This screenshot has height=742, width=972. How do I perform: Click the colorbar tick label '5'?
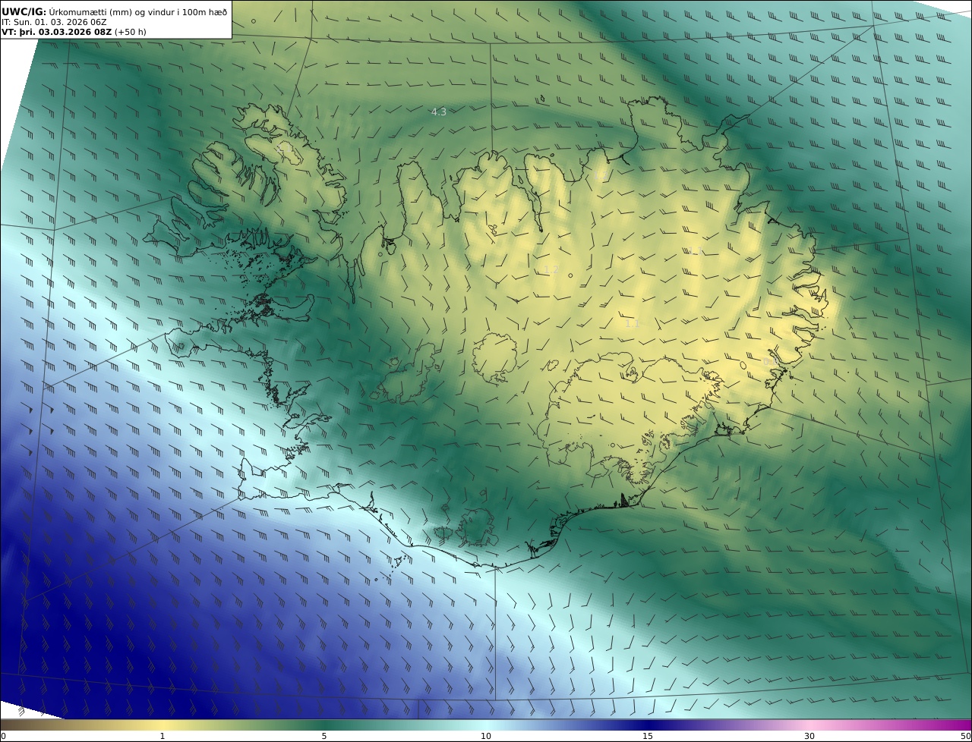click(x=324, y=736)
